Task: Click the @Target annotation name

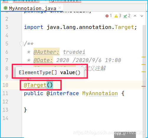Action: 35,85
